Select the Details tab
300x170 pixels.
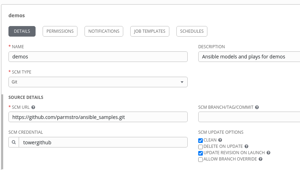(22, 31)
